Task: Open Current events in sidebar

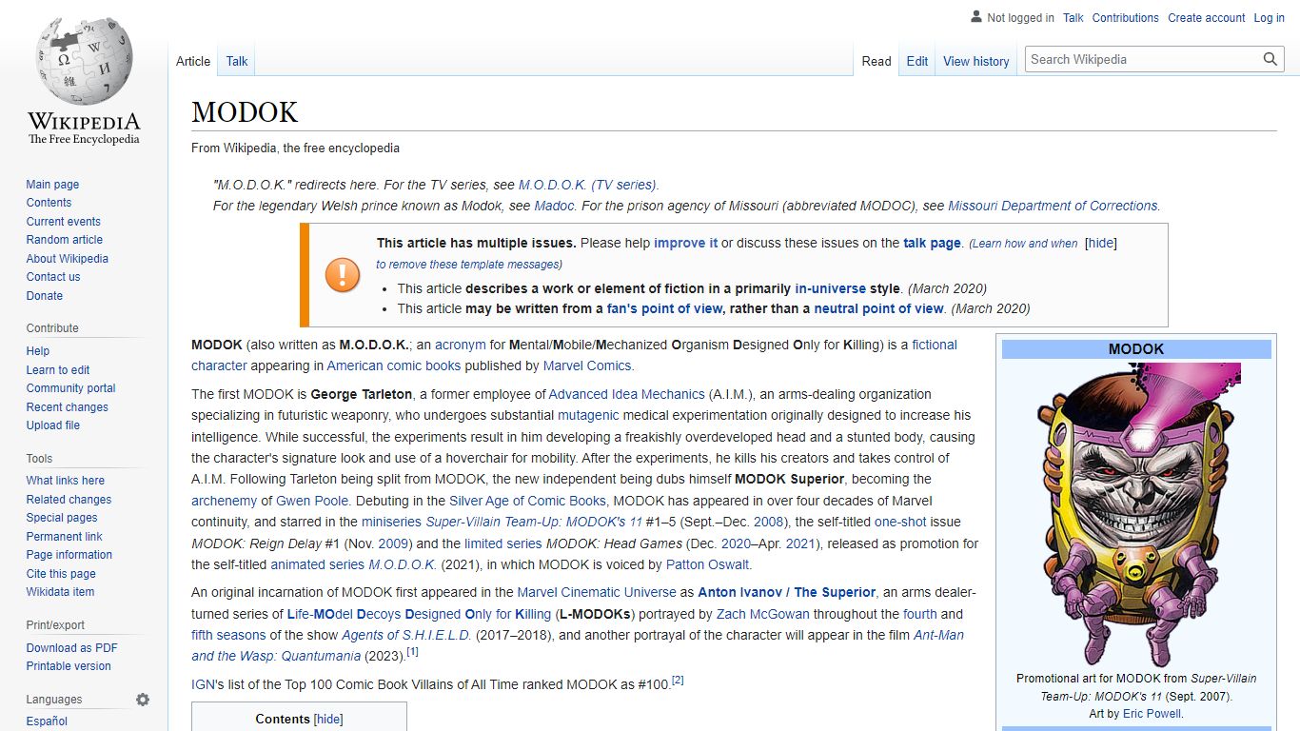Action: tap(63, 222)
